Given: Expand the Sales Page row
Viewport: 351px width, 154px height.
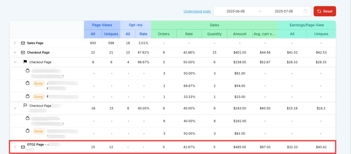Looking at the screenshot, I should pos(15,43).
